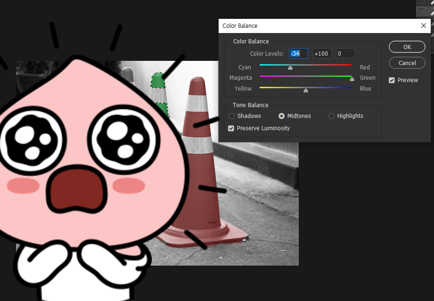Click the third Color Levels field showing 0
The height and width of the screenshot is (301, 434).
pyautogui.click(x=345, y=53)
